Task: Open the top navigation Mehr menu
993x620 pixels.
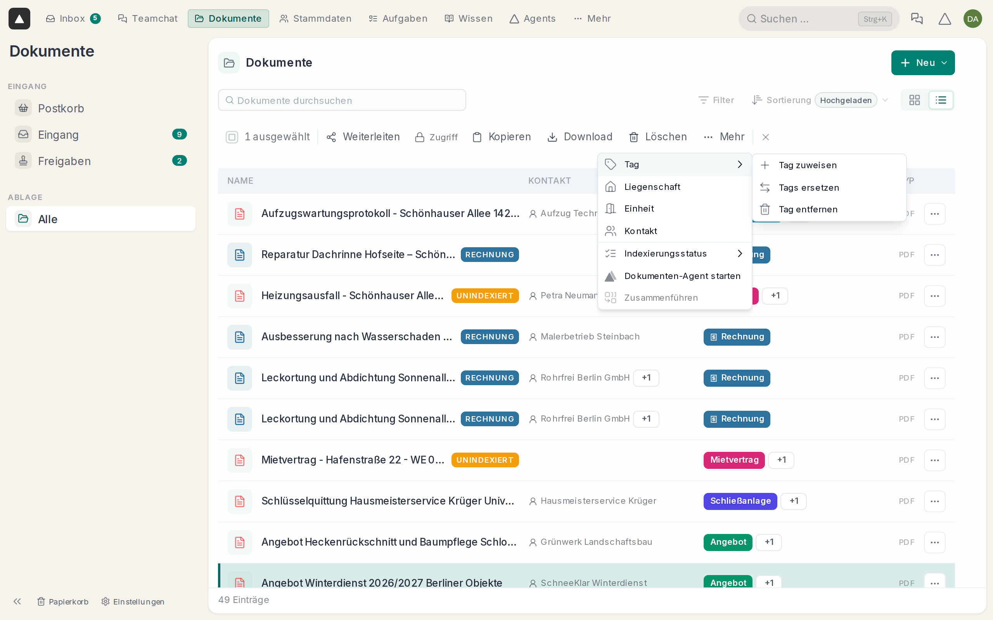Action: [x=592, y=19]
